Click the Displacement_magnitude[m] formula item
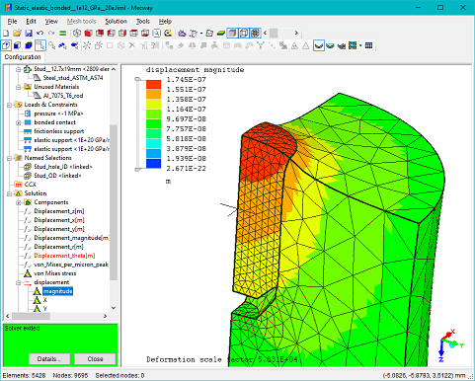 (x=71, y=238)
